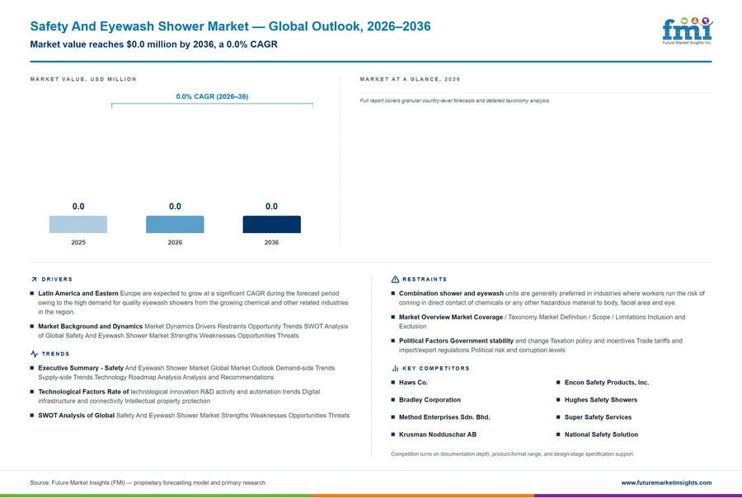Image resolution: width=742 pixels, height=498 pixels.
Task: Select competitor Haws Co.
Action: coord(413,382)
